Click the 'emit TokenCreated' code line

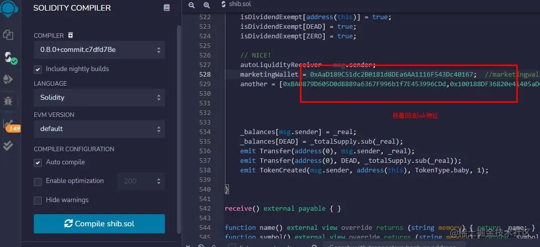(364, 170)
